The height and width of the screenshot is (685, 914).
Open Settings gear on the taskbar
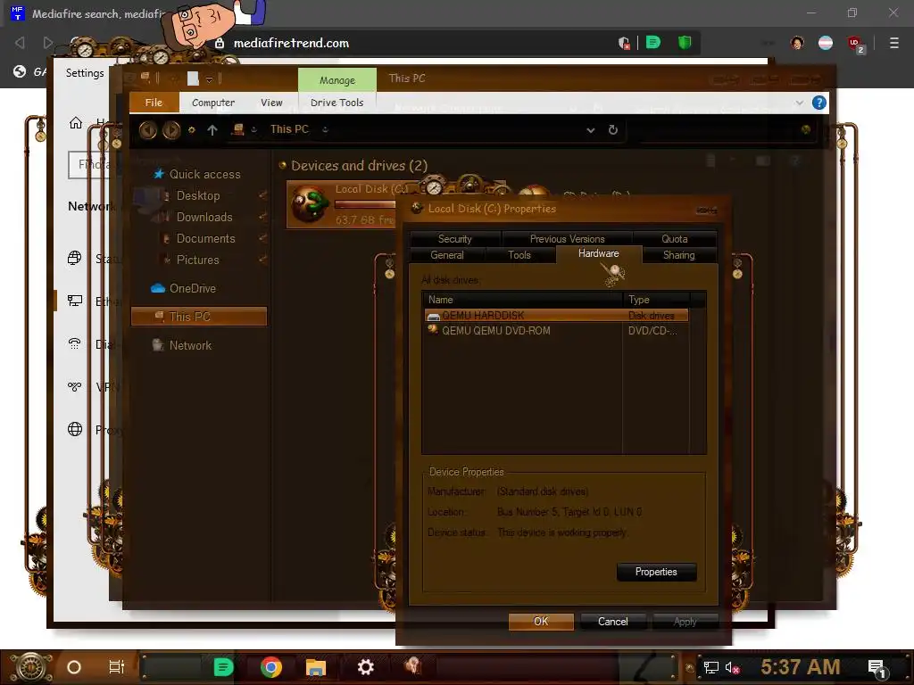pos(365,667)
